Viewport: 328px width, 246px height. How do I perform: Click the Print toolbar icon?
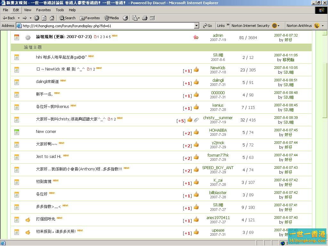145,18
